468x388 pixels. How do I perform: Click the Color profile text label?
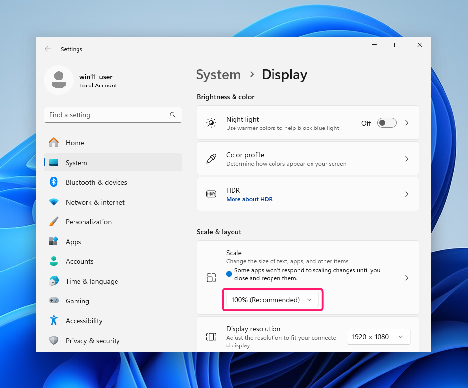point(245,155)
